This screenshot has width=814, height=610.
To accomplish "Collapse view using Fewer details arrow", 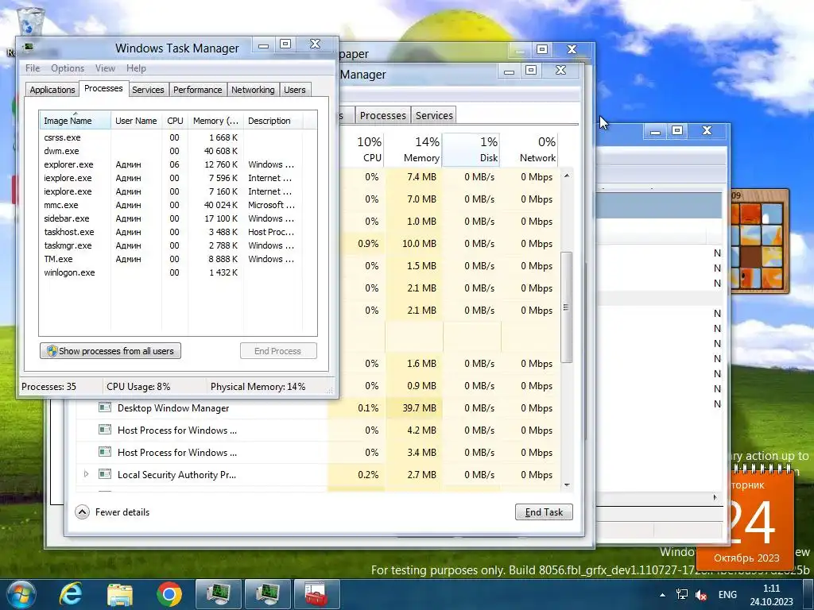I will click(82, 512).
